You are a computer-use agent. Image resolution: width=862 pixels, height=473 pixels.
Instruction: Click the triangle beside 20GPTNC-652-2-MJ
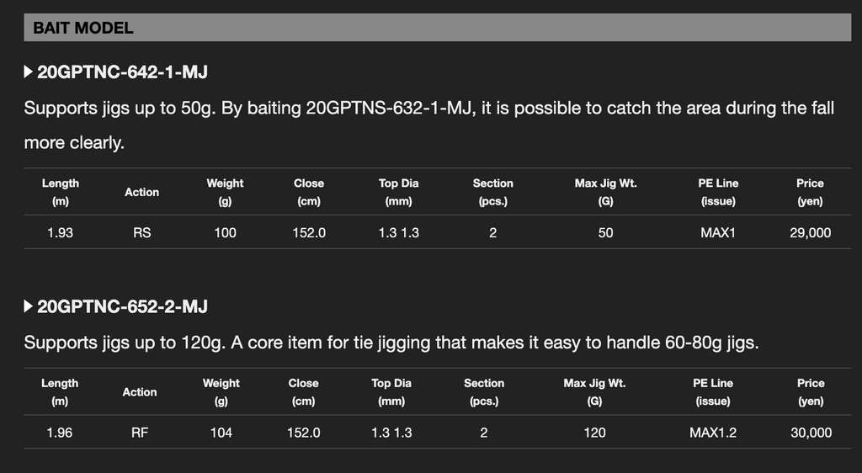pos(28,306)
